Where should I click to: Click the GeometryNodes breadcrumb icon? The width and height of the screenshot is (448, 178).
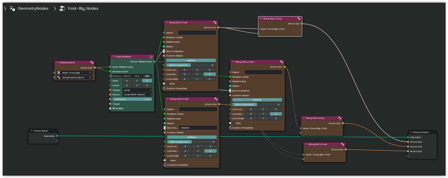pyautogui.click(x=12, y=9)
